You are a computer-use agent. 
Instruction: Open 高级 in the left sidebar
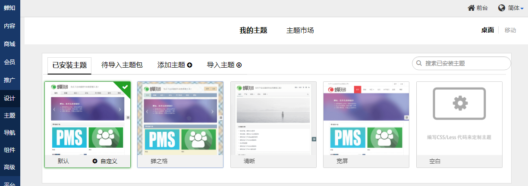[10, 167]
